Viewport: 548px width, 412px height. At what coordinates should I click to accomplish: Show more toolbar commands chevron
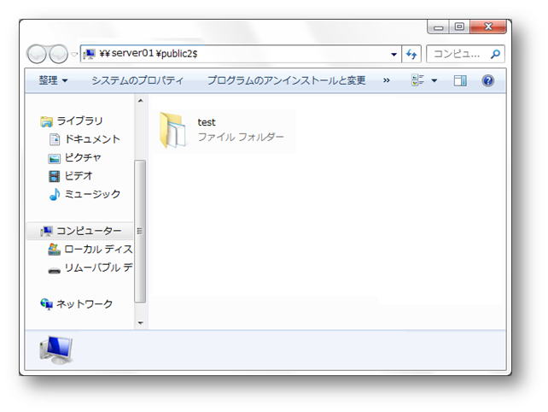pyautogui.click(x=386, y=80)
